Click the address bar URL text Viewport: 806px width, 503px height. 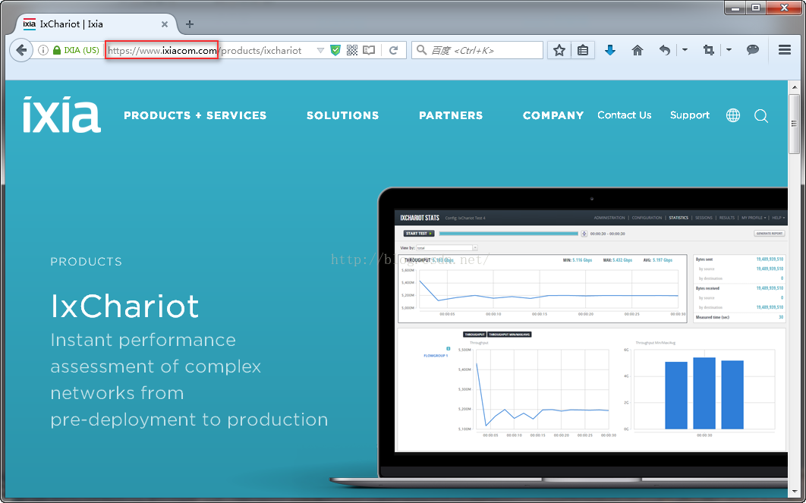coord(205,50)
